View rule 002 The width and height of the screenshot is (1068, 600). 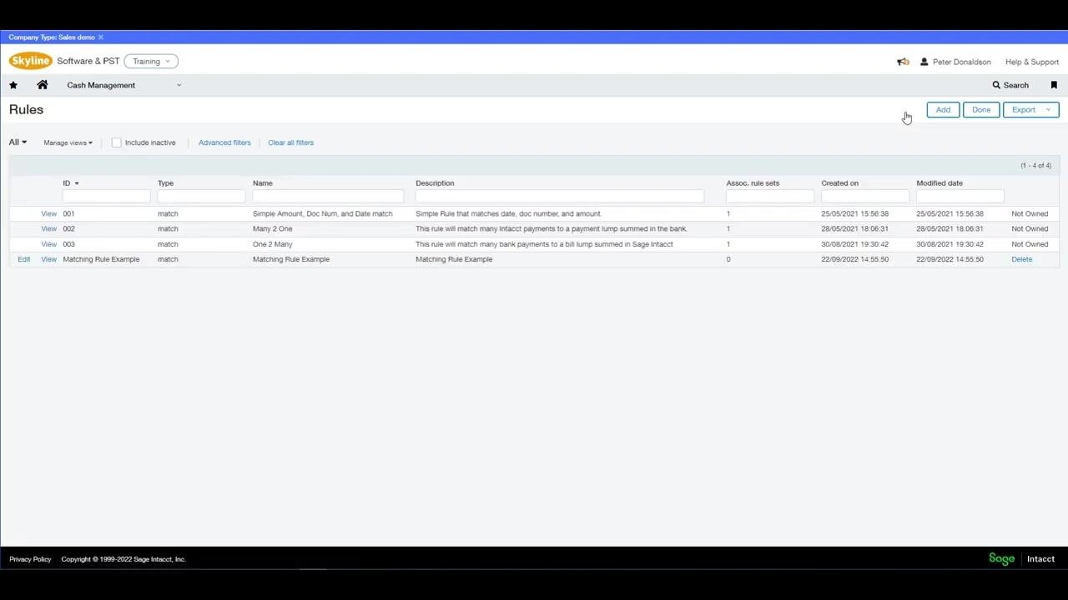pyautogui.click(x=49, y=229)
